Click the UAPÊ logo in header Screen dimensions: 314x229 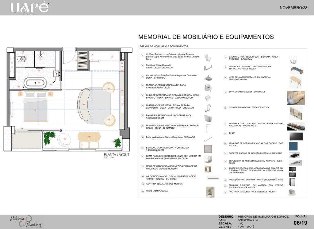click(29, 8)
